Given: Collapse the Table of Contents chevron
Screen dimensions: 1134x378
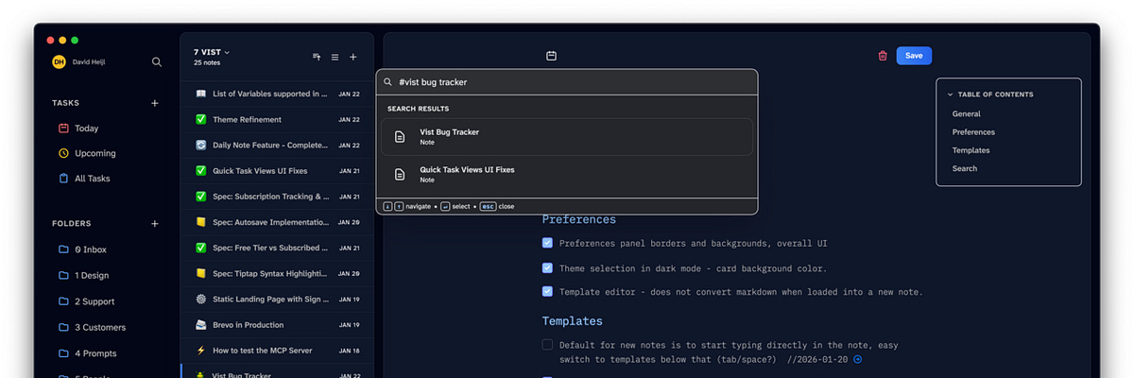Looking at the screenshot, I should [951, 94].
